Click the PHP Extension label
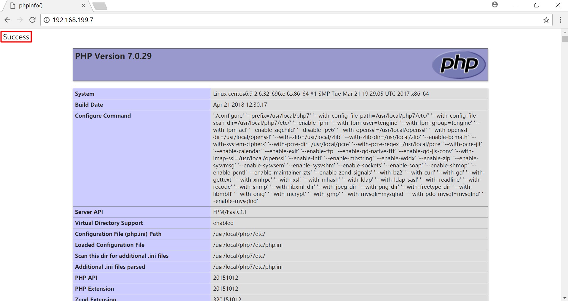 click(x=95, y=289)
